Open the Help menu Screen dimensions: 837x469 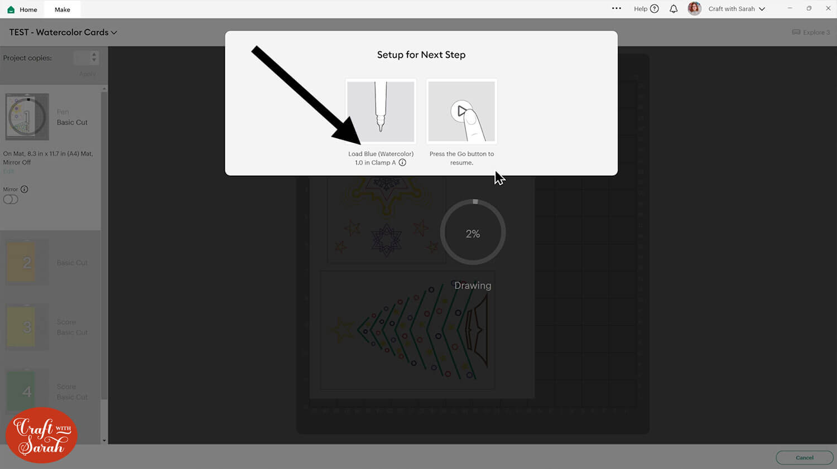pos(646,9)
